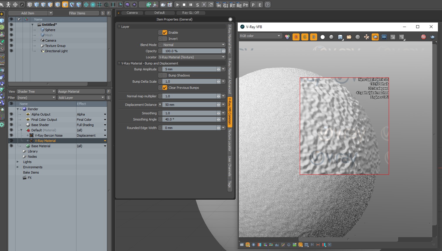Click the track mouse while rendering icon
Viewport: 442px width, 251px height.
click(x=366, y=37)
